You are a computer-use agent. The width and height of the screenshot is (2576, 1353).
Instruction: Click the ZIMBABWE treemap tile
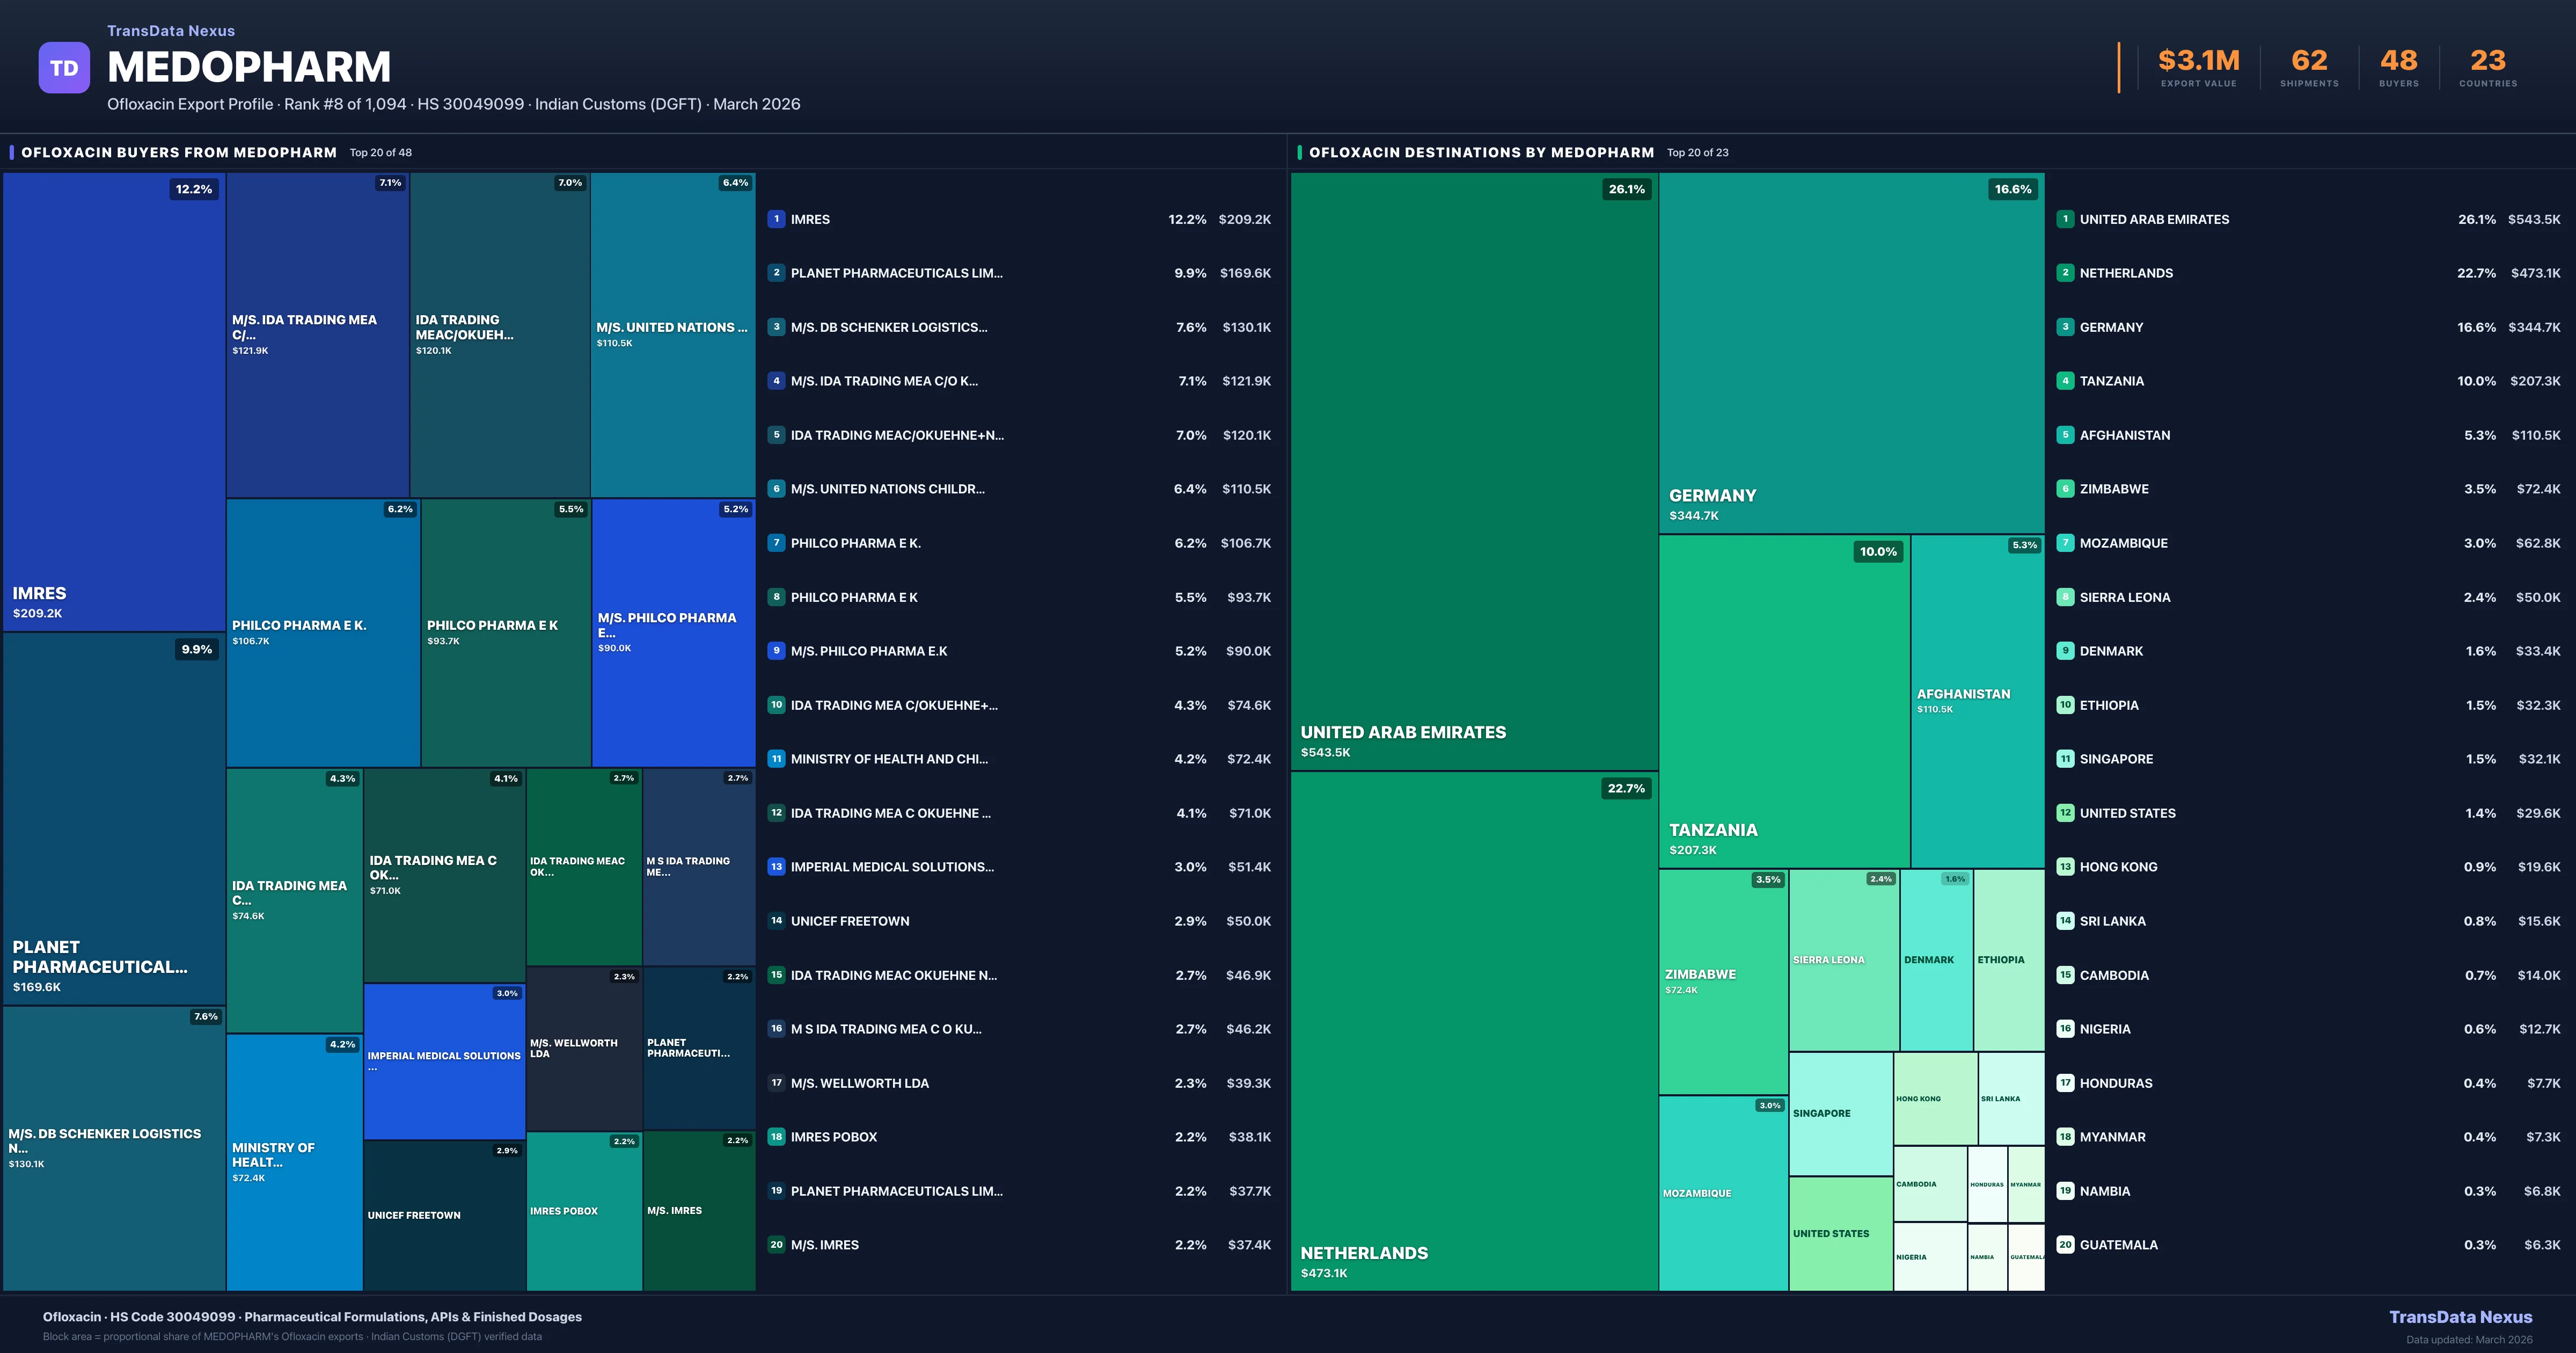[x=1723, y=981]
